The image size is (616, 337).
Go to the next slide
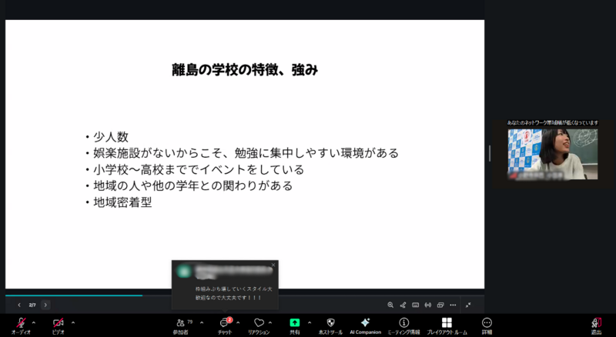click(x=45, y=305)
